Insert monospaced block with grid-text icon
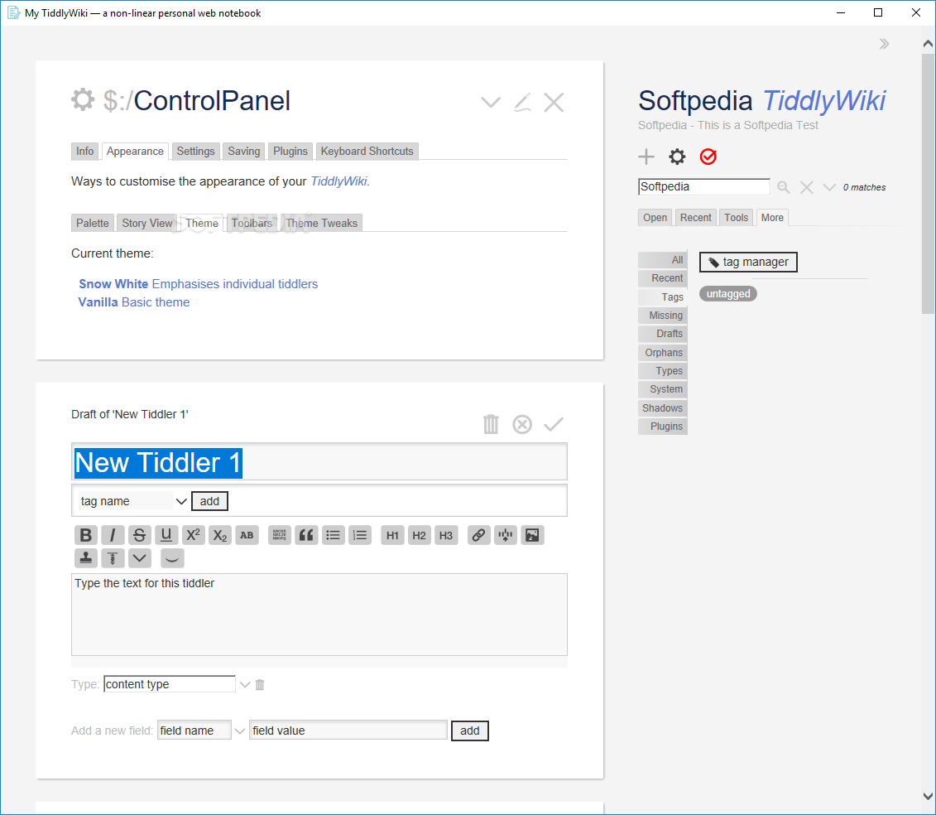The width and height of the screenshot is (936, 815). [280, 535]
